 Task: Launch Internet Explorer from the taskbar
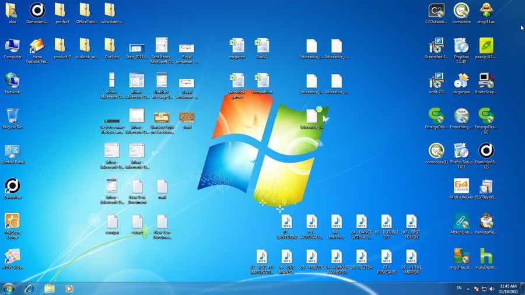tap(29, 289)
